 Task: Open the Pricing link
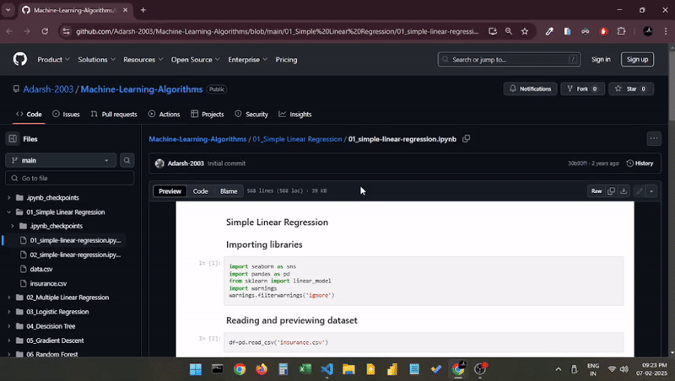pos(286,60)
